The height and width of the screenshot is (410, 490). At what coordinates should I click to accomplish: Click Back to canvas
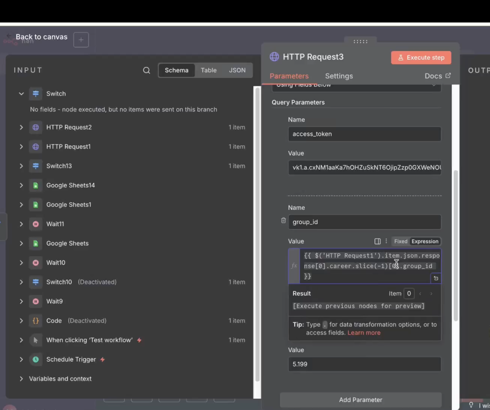41,37
